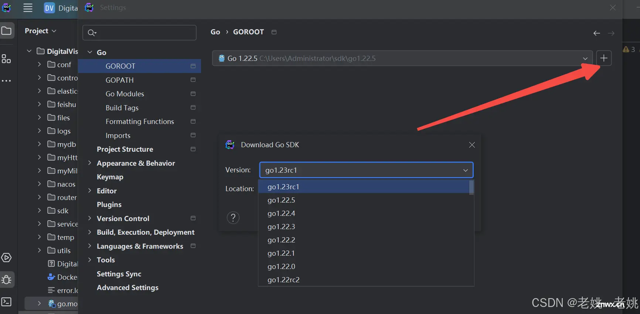Expand Languages & Frameworks settings
Screen dimensions: 640x314
pyautogui.click(x=90, y=246)
